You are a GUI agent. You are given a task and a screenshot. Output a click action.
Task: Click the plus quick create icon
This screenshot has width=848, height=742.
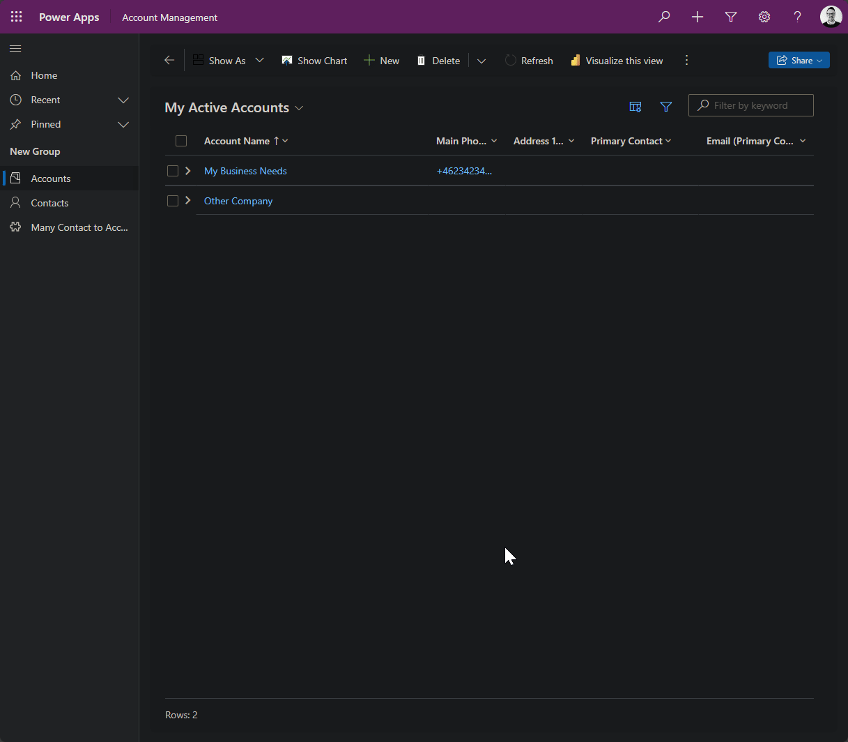pyautogui.click(x=697, y=17)
